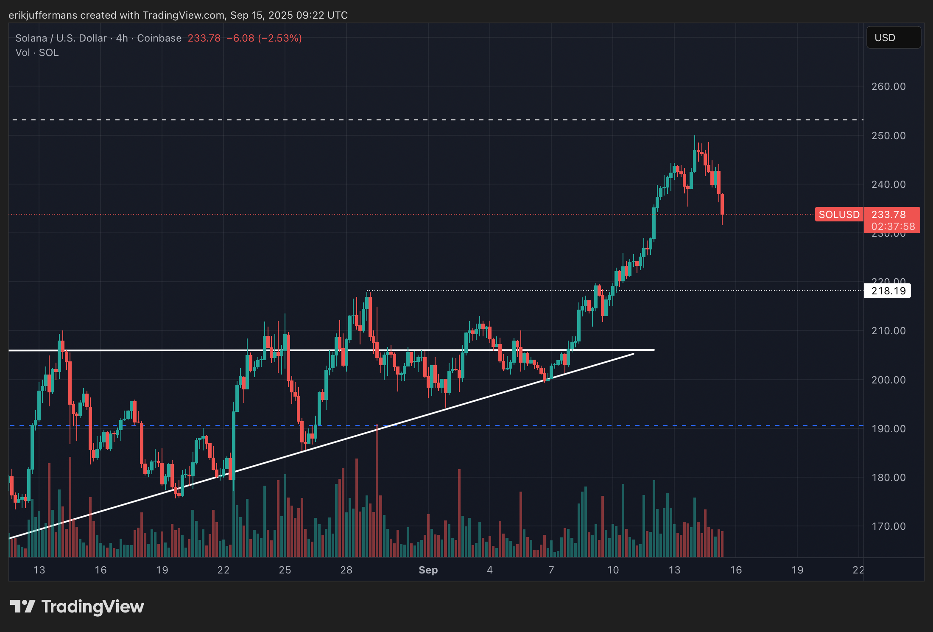Open the USD currency selector

[893, 38]
